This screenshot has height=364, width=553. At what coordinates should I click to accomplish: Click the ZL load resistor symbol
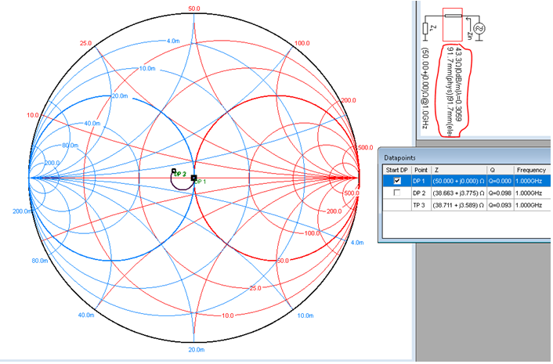[x=425, y=28]
